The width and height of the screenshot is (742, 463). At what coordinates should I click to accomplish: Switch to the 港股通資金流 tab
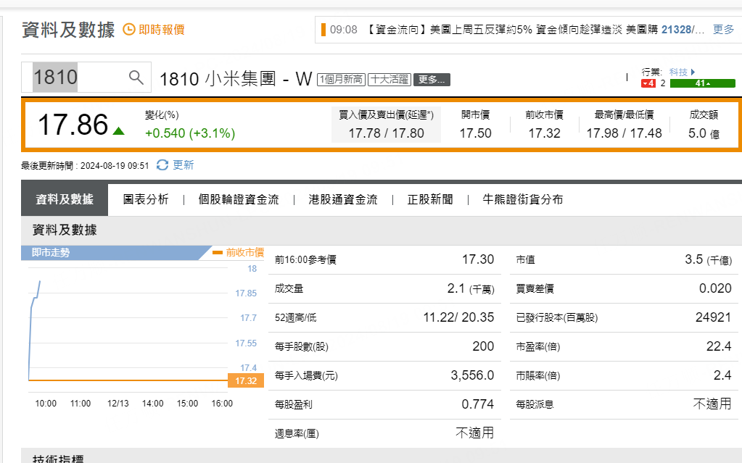pyautogui.click(x=343, y=199)
